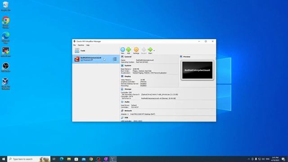The width and height of the screenshot is (288, 162).
Task: Open Mail from the taskbar
Action: point(84,159)
